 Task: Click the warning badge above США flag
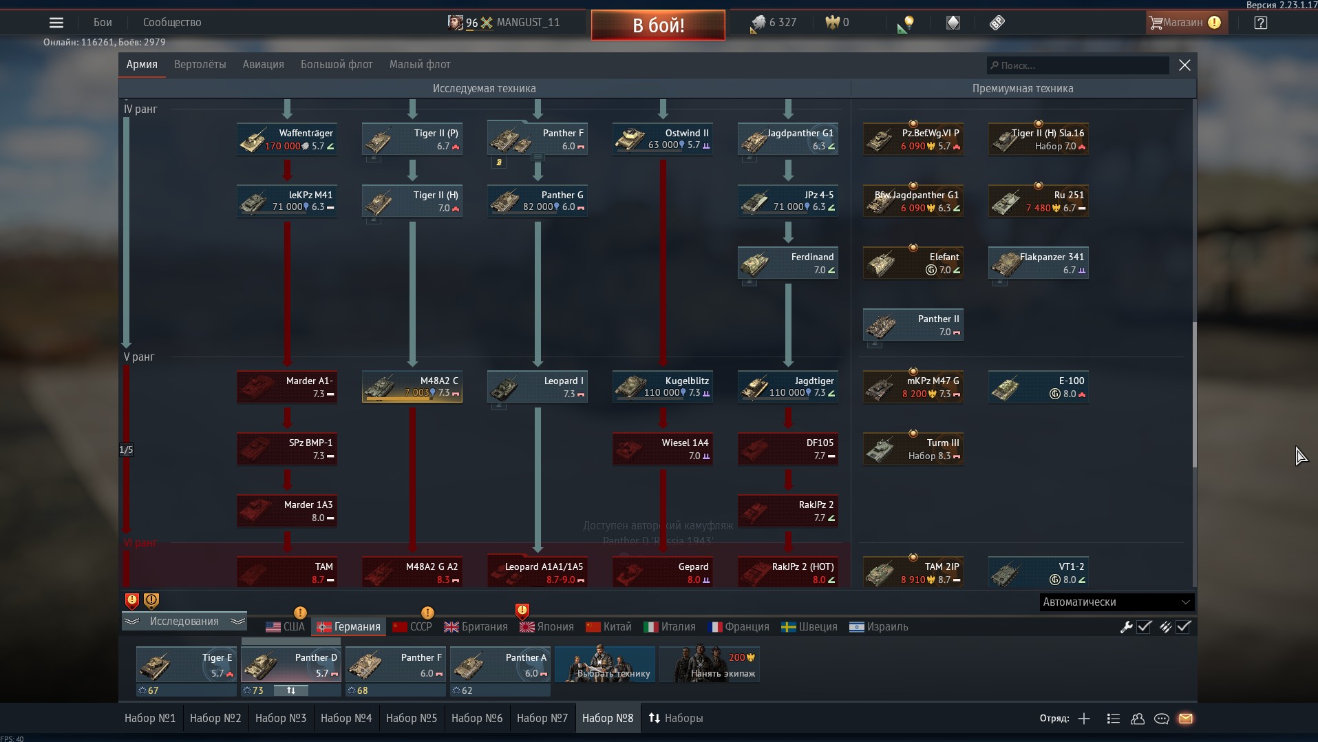pos(300,612)
